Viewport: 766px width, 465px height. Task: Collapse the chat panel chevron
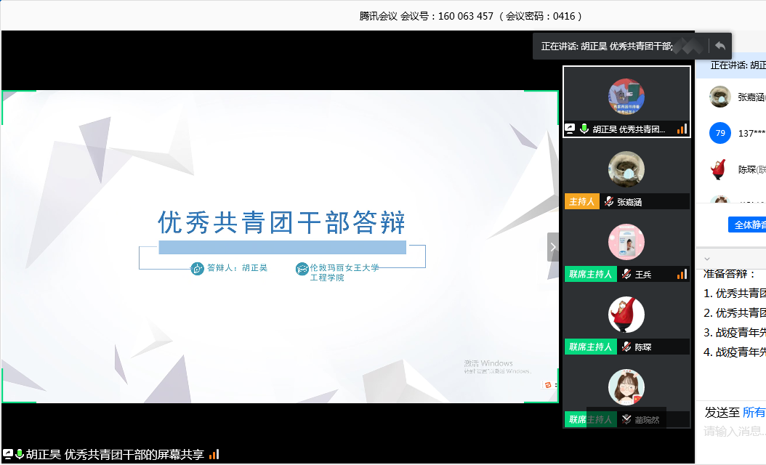pyautogui.click(x=707, y=259)
